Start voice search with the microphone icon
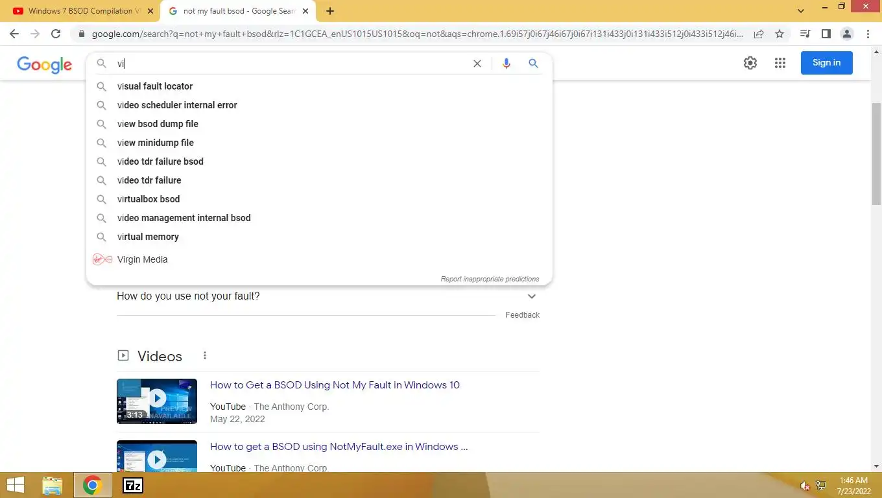The height and width of the screenshot is (498, 882). pos(507,64)
